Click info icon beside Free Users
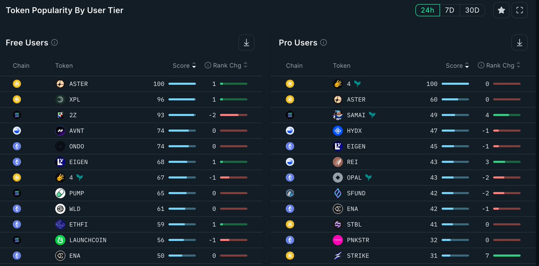Viewport: 539px width, 266px height. click(x=54, y=43)
